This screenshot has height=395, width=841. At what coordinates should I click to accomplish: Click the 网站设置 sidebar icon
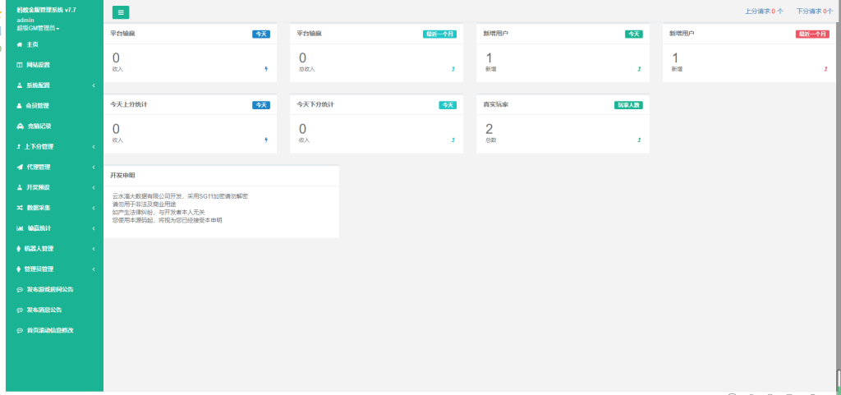[x=20, y=65]
